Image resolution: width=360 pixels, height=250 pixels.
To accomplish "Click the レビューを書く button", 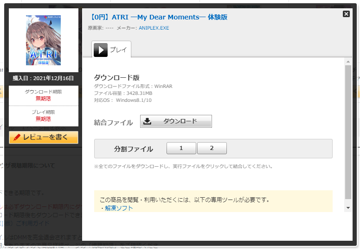I will coord(44,137).
